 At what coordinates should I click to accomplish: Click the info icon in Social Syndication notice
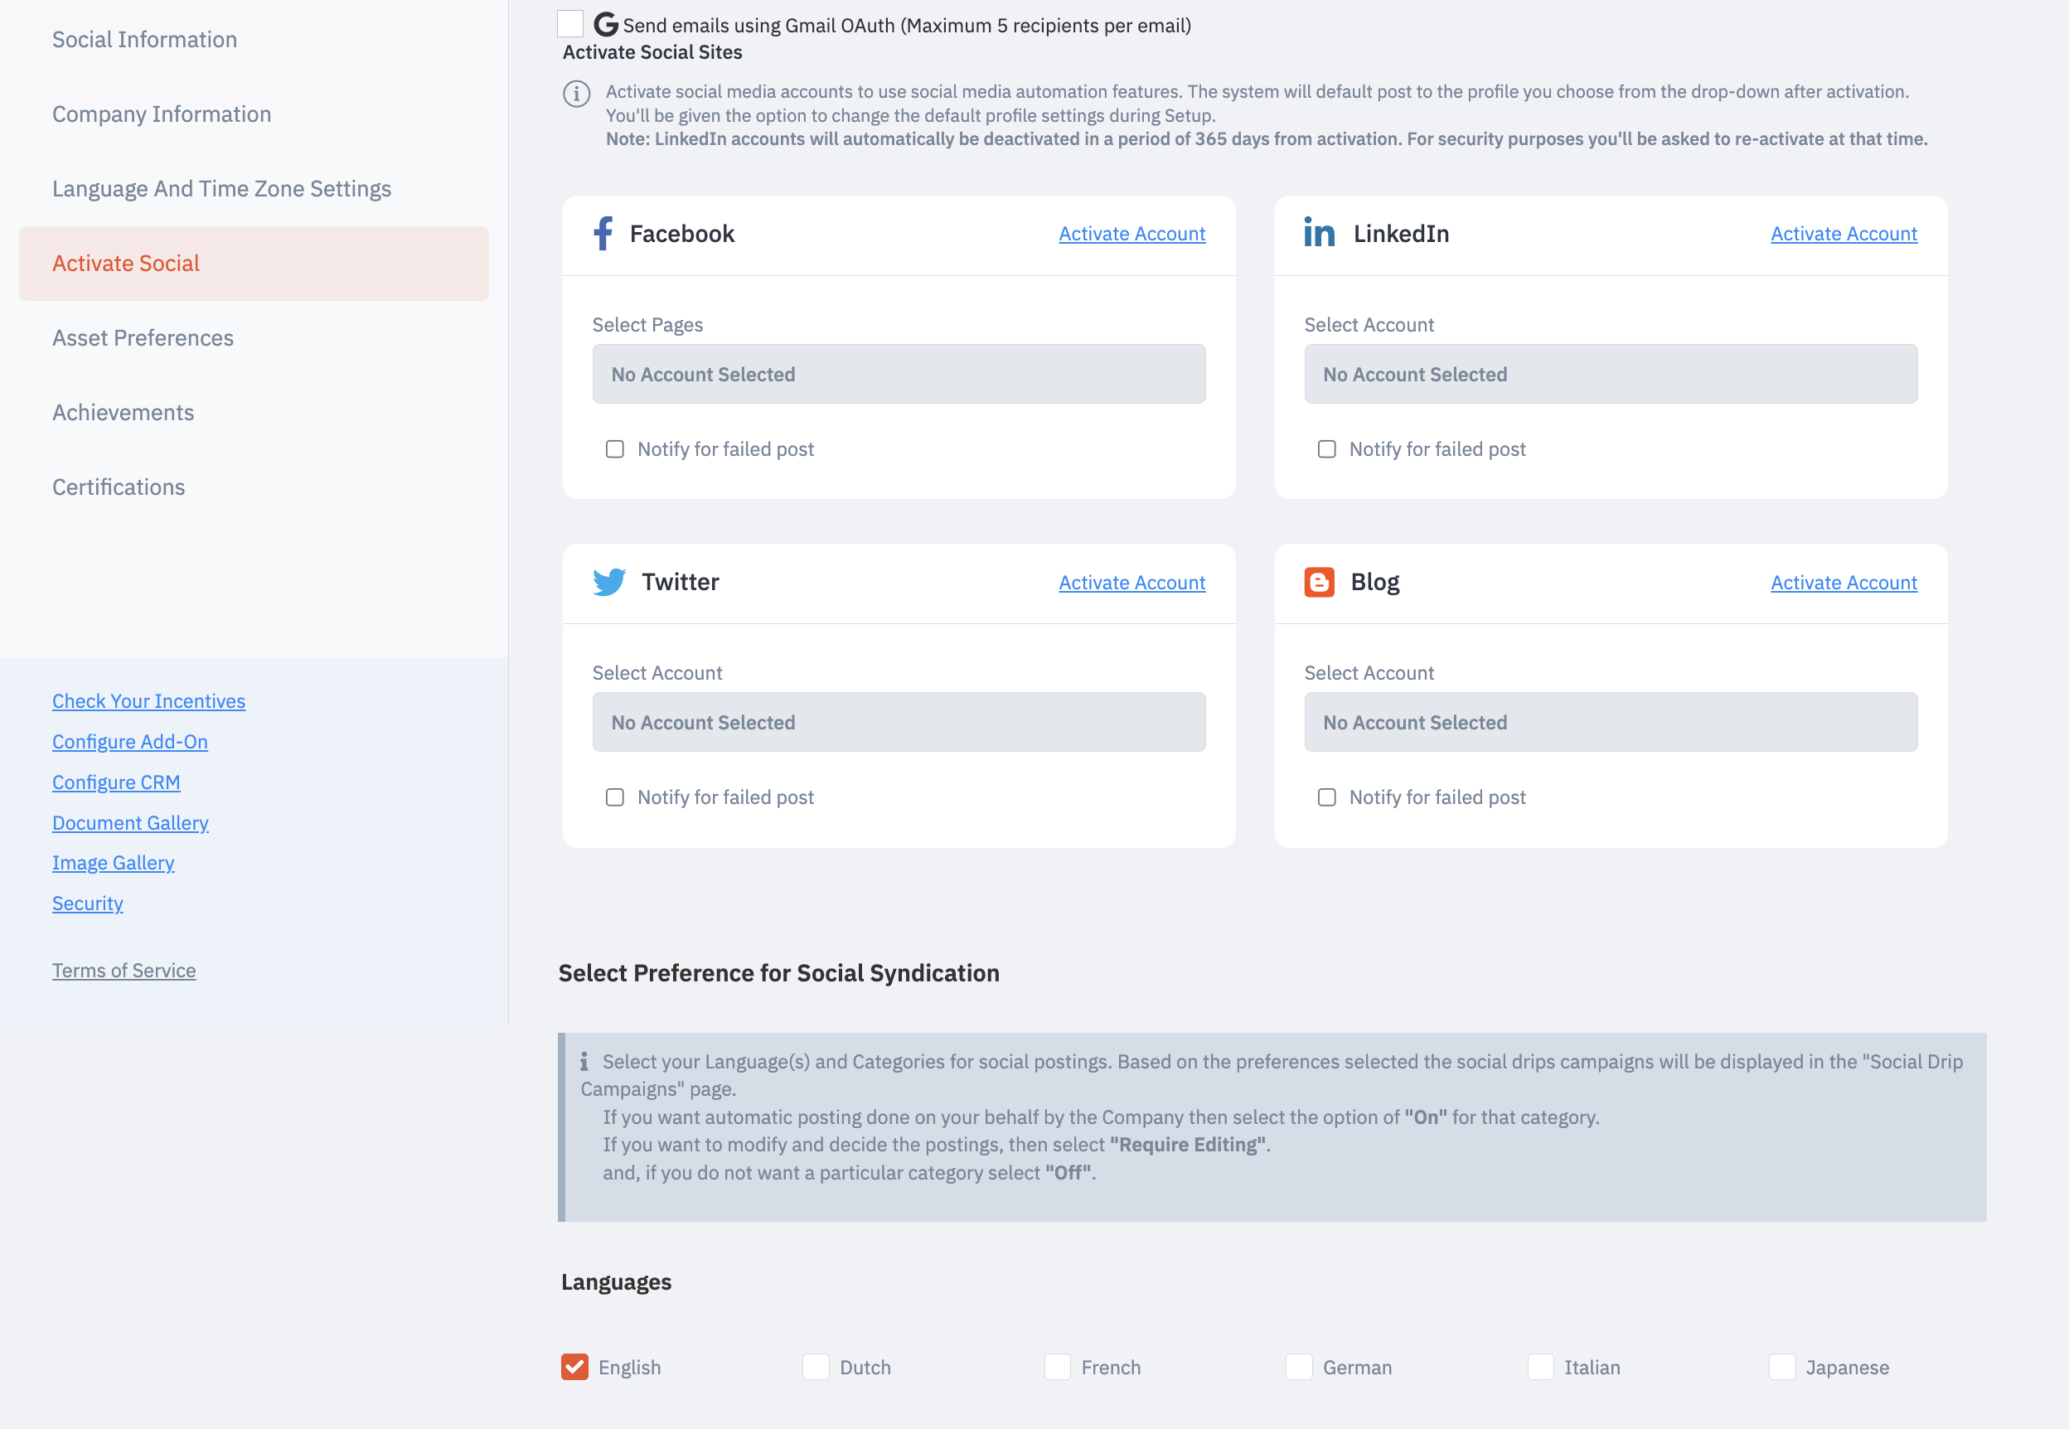pyautogui.click(x=584, y=1062)
